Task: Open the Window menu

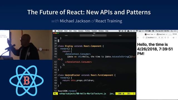Action: tap(101, 31)
